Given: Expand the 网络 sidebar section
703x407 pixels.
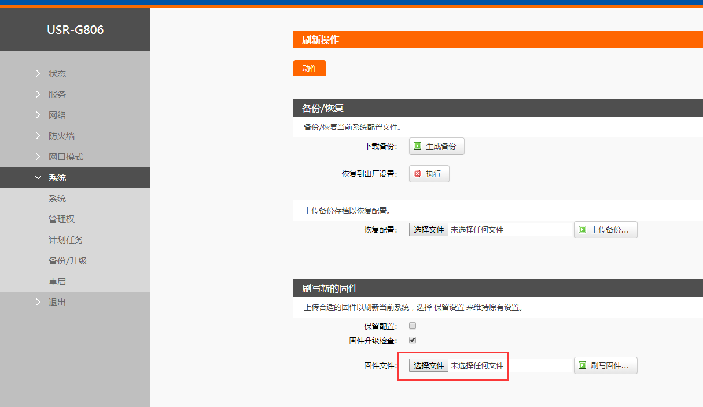Looking at the screenshot, I should click(x=57, y=115).
